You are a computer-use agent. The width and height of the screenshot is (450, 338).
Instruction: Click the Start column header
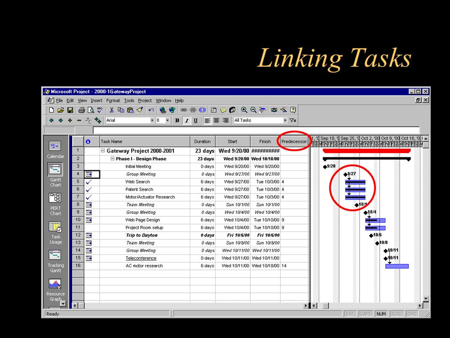[232, 141]
